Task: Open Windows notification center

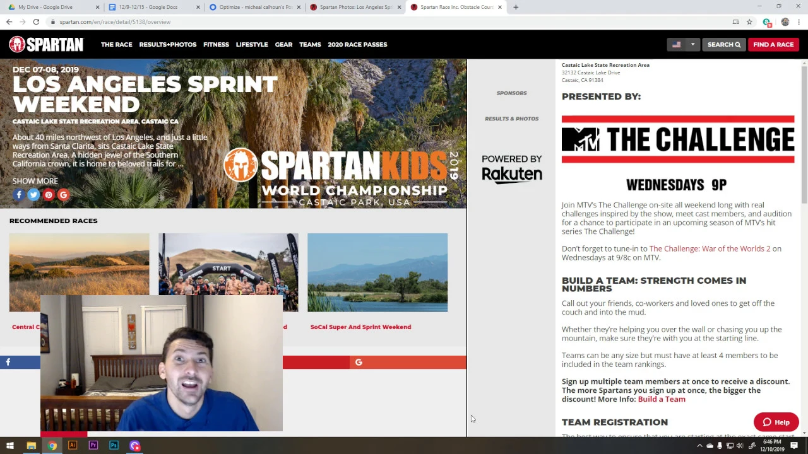Action: click(x=794, y=446)
